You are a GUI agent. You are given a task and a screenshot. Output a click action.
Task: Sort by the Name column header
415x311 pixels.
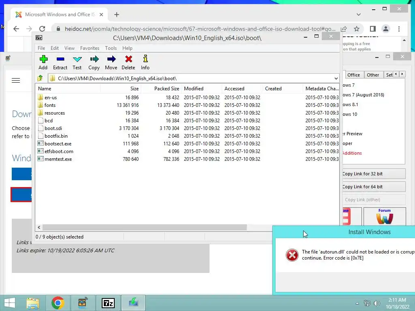click(x=68, y=89)
